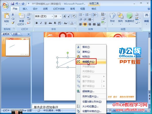Toggle center alignment
This screenshot has height=114, width=152.
point(85,24)
